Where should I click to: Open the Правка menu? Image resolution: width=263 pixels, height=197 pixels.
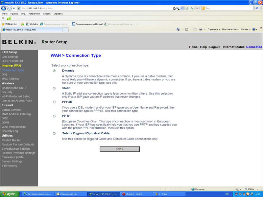tap(14, 14)
